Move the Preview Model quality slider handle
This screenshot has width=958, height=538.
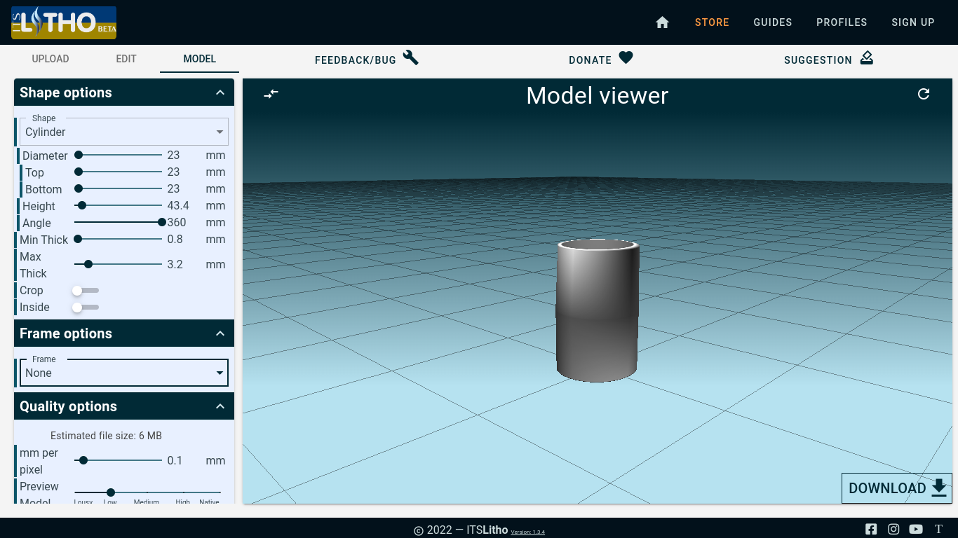[x=111, y=492]
